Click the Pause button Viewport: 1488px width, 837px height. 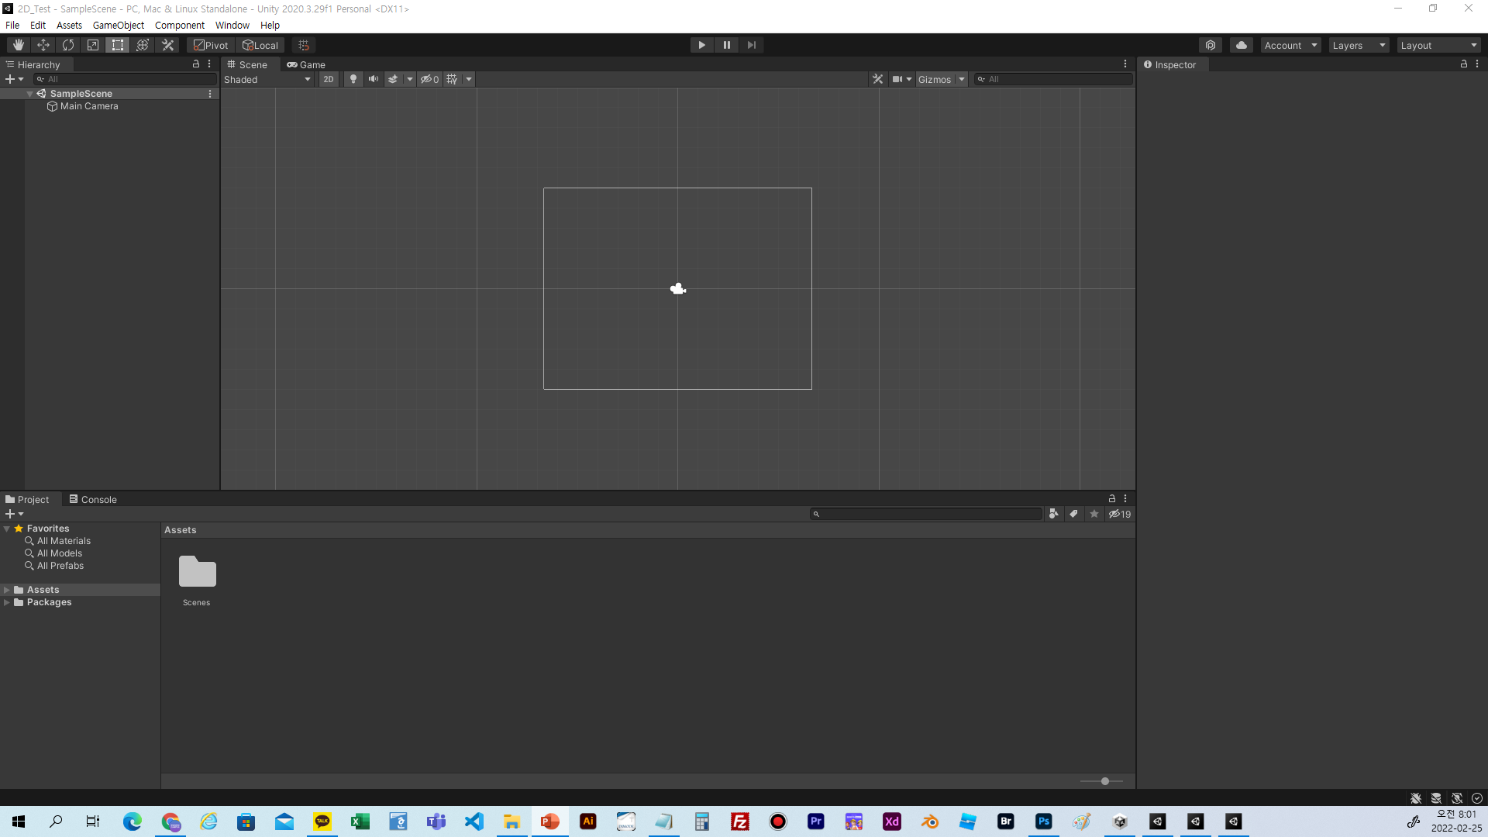[727, 45]
